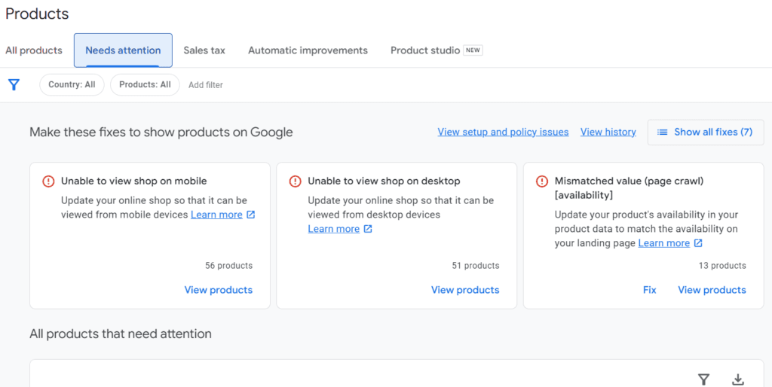Image resolution: width=772 pixels, height=387 pixels.
Task: Click View setup and policy issues link
Action: [503, 133]
